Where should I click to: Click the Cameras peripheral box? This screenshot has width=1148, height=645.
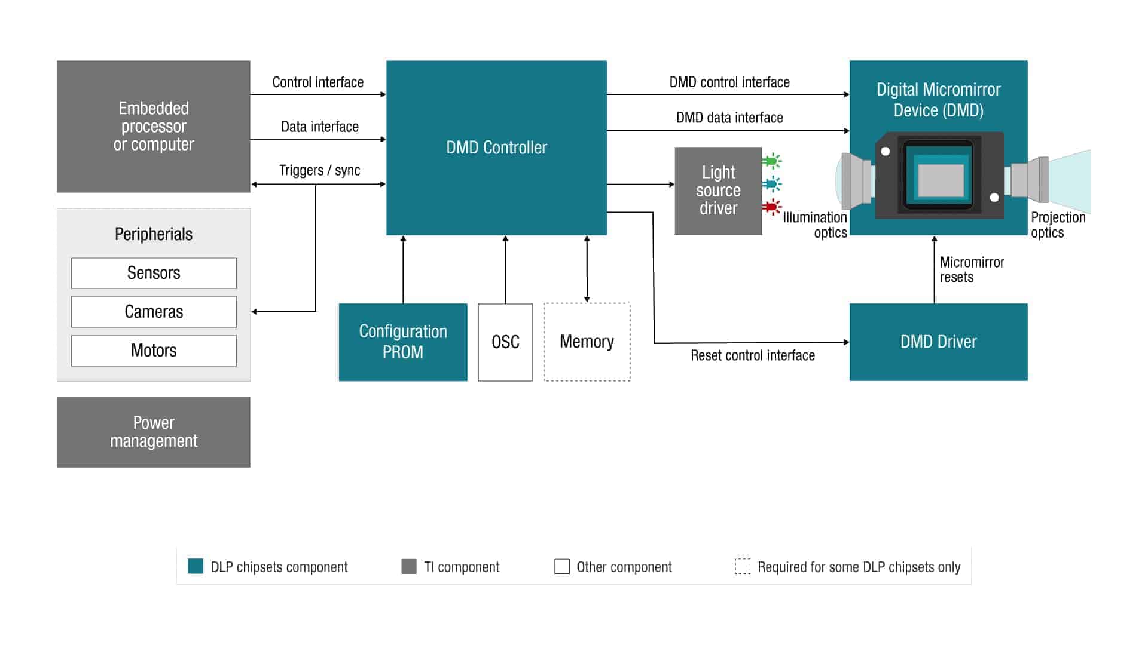[154, 312]
